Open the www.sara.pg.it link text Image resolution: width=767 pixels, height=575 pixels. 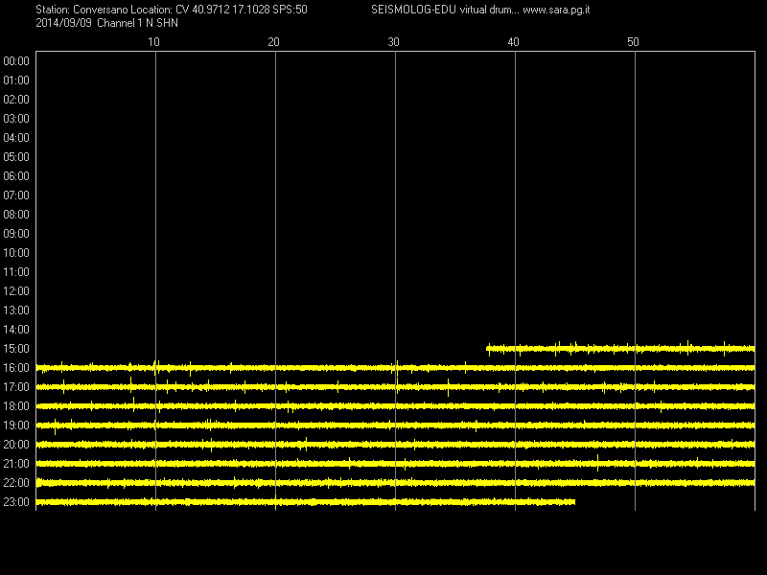[556, 10]
